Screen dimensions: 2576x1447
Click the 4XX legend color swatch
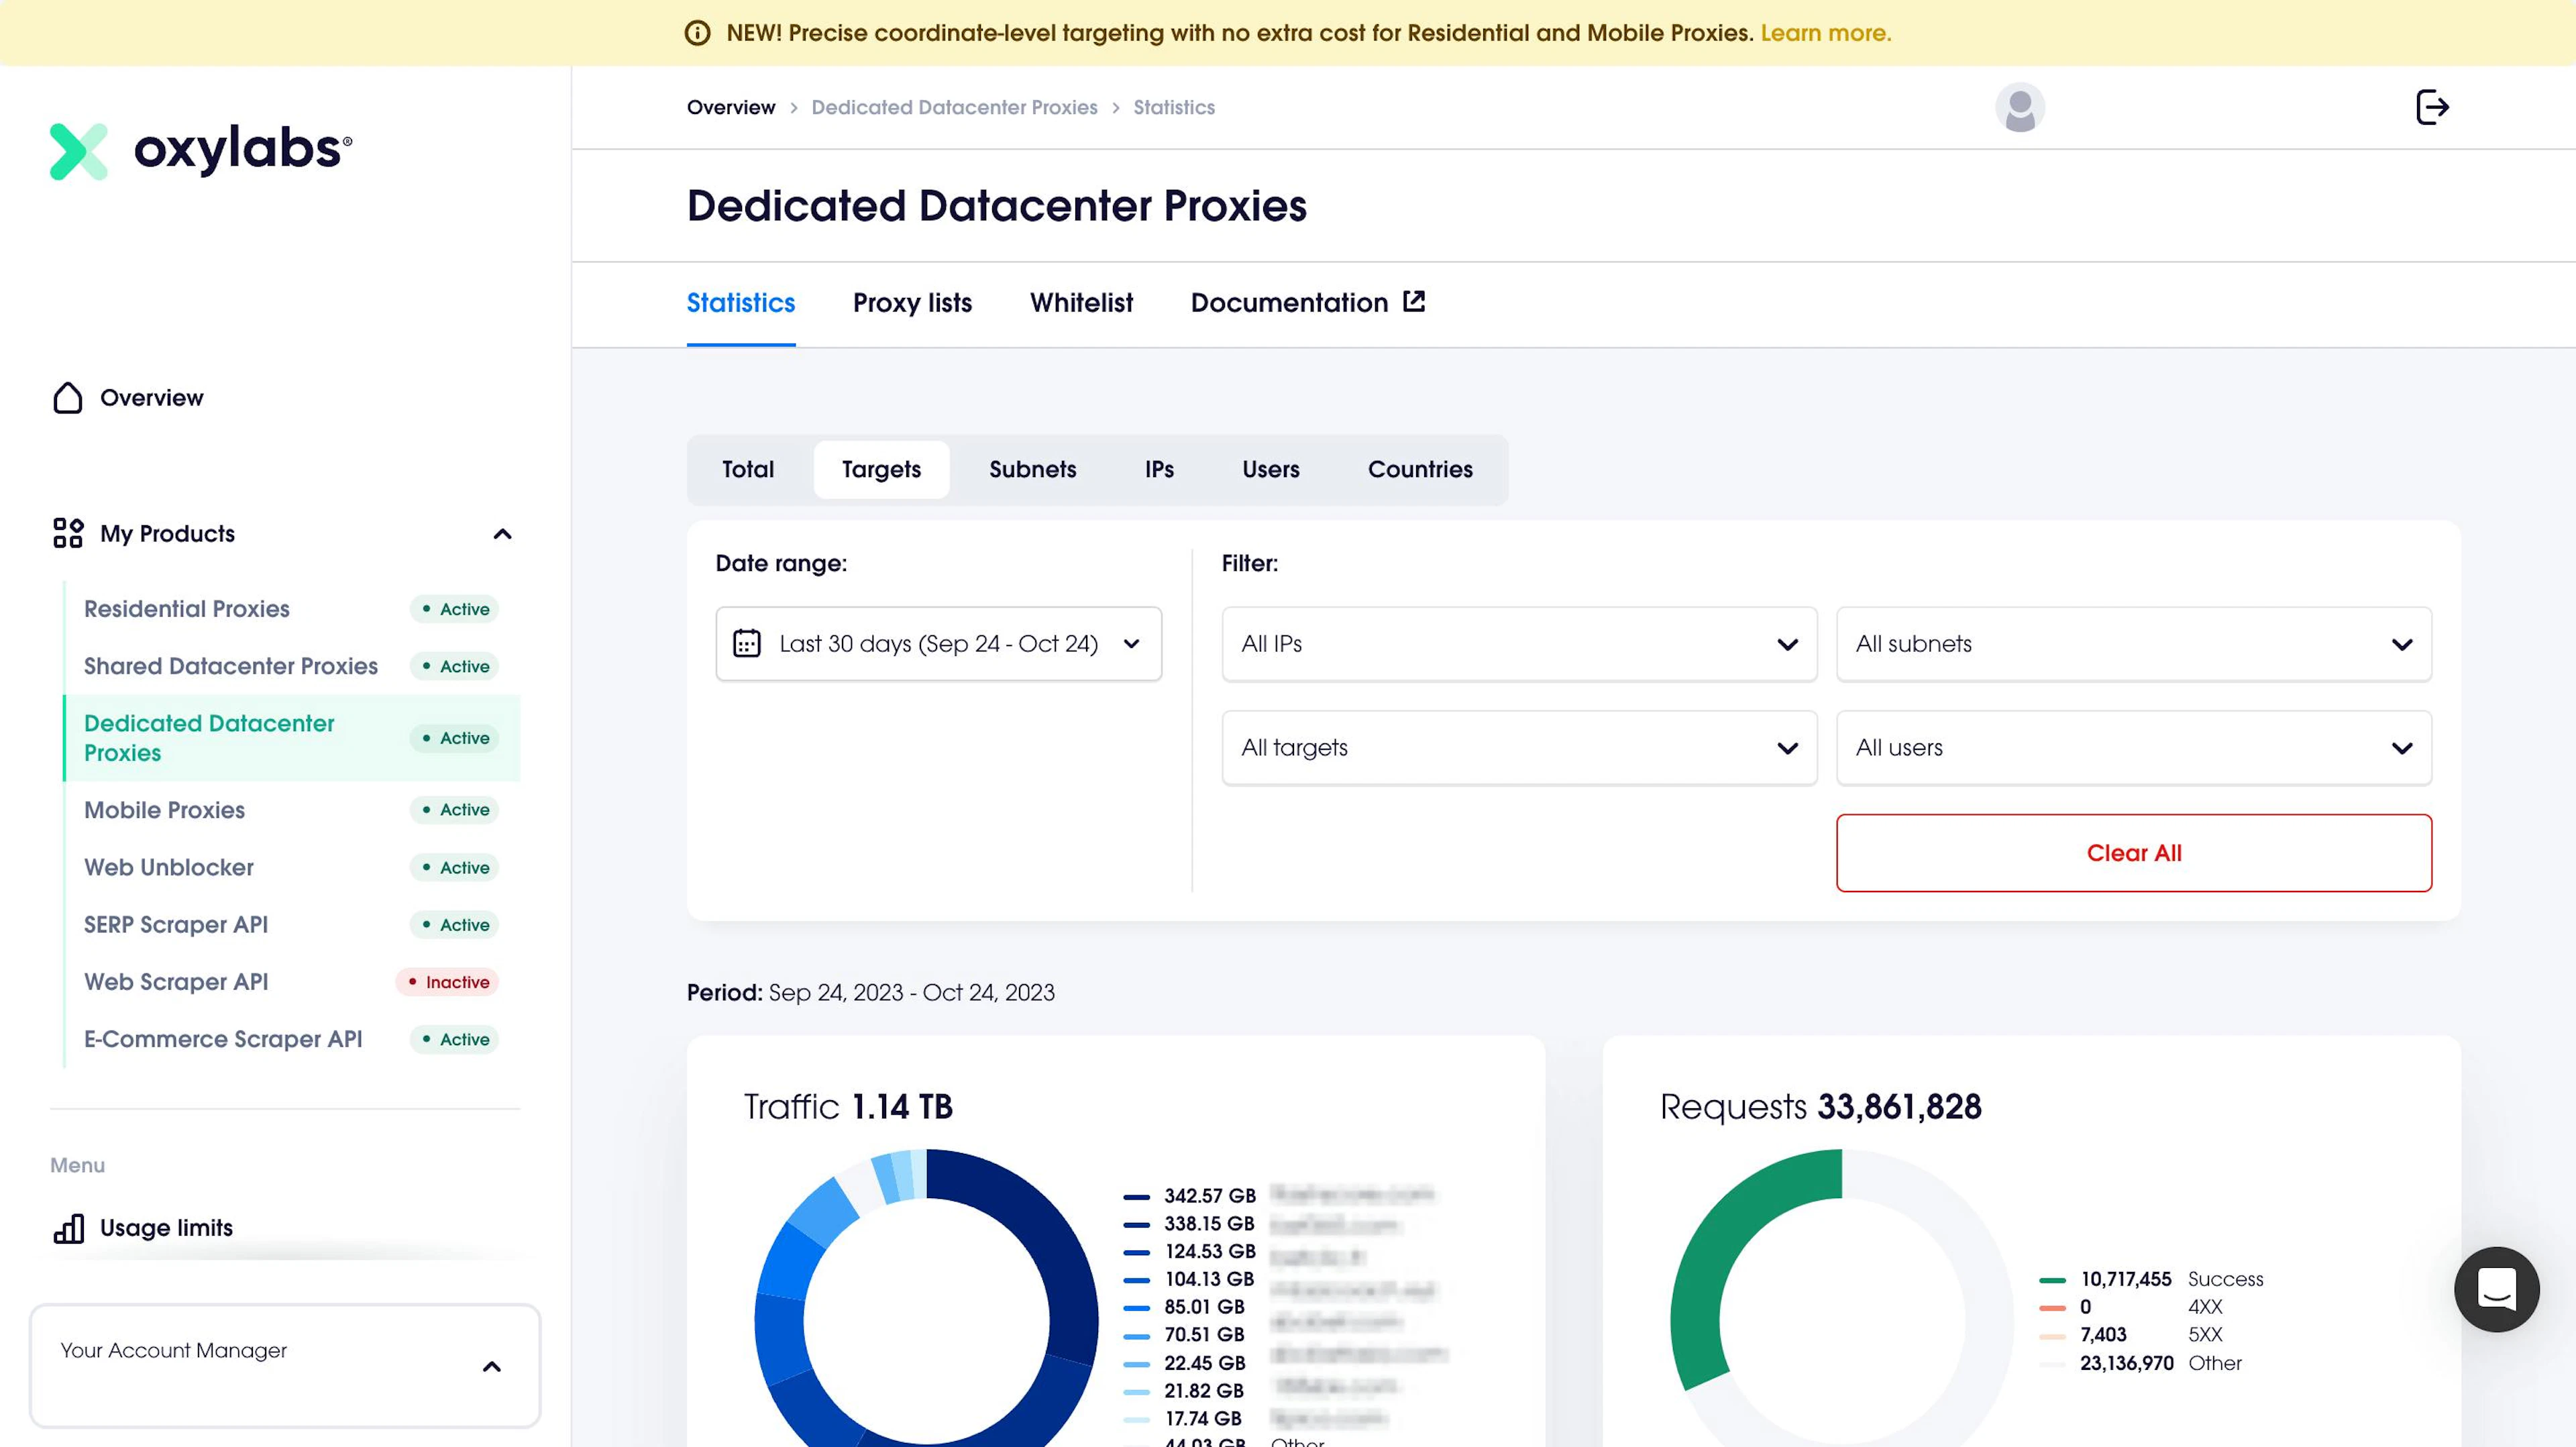point(2052,1308)
